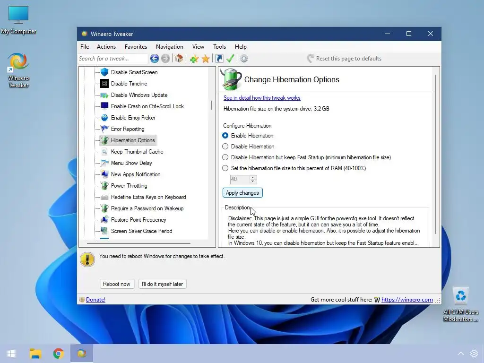Click the Redefine Extra Keys keyboard icon
484x363 pixels.
[x=104, y=197]
